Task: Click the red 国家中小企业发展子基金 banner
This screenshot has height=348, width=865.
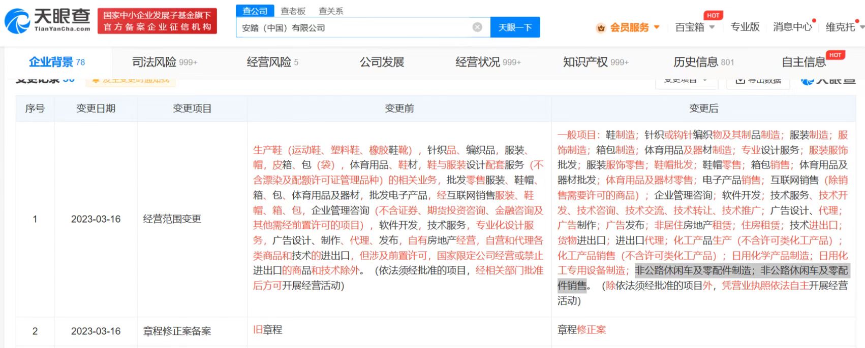Action: tap(157, 21)
